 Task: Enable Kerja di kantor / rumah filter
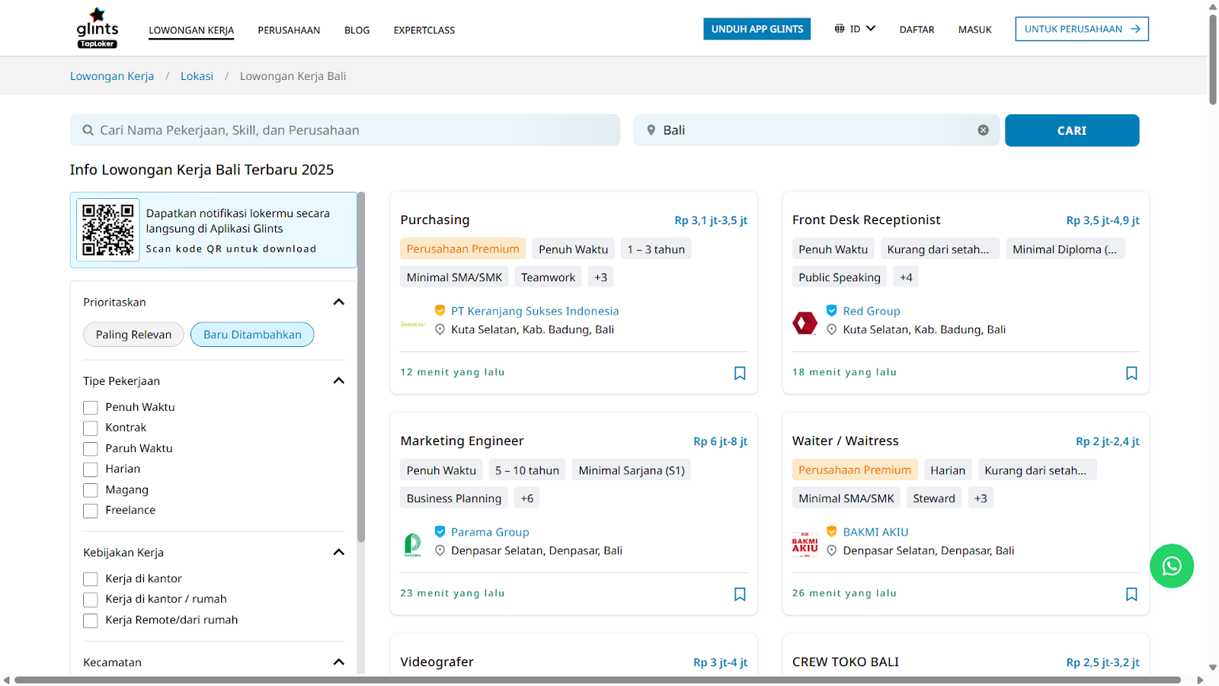[91, 600]
